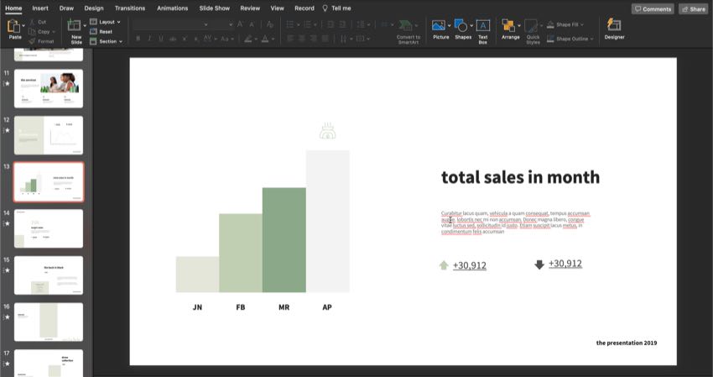Toggle align text left
The height and width of the screenshot is (377, 713).
(290, 39)
